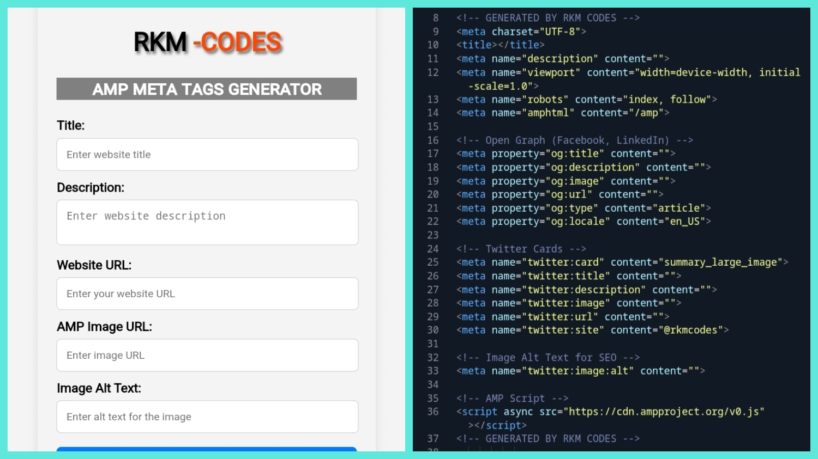Click the GENERATED BY RKM CODES comment on line 8
818x459 pixels.
click(x=548, y=18)
